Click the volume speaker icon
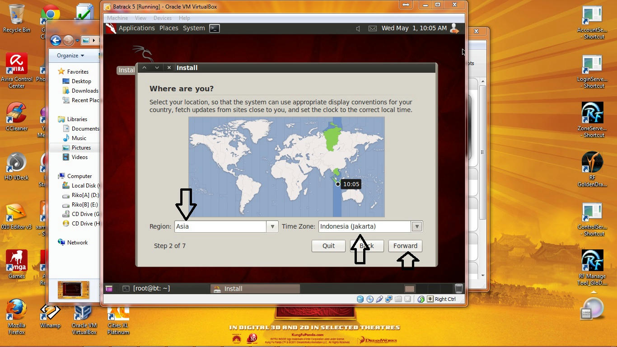This screenshot has width=617, height=347. click(x=358, y=28)
